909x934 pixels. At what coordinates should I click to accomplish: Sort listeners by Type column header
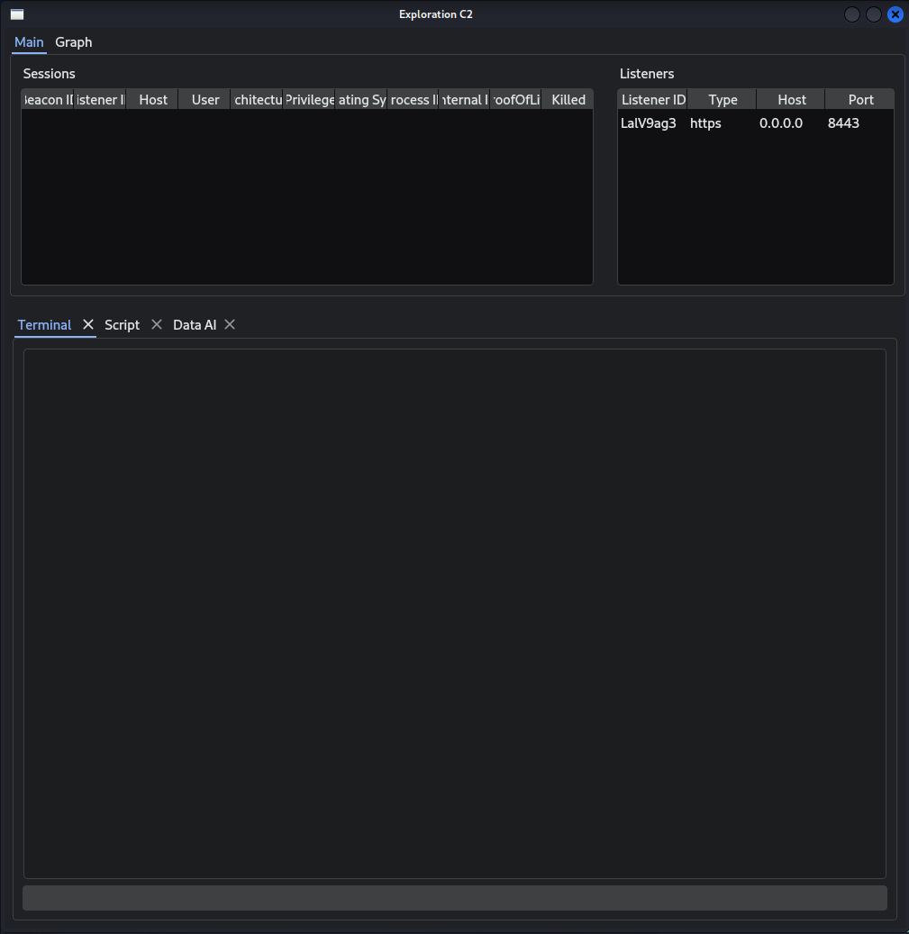click(x=723, y=100)
